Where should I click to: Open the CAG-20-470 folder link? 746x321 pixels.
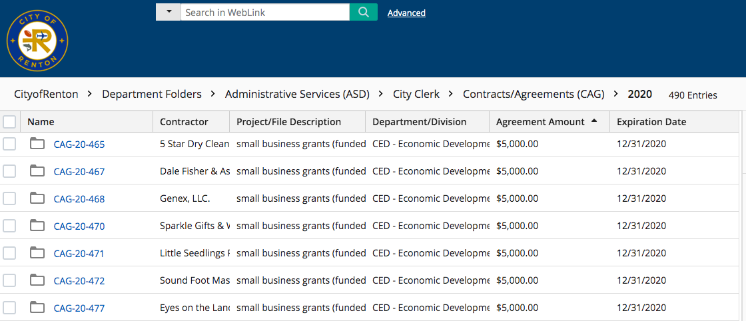pos(79,226)
